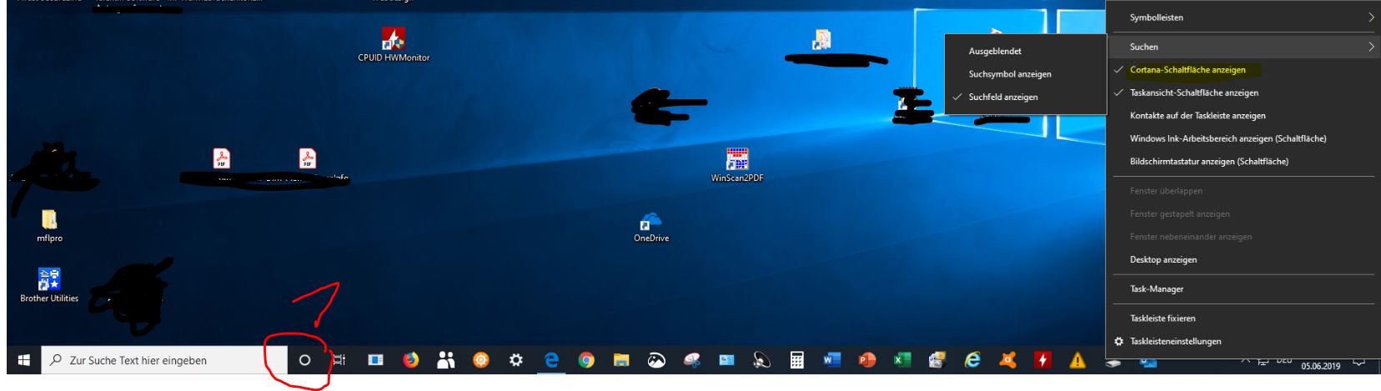Image resolution: width=1381 pixels, height=391 pixels.
Task: Launch Firefox from the taskbar
Action: (412, 360)
